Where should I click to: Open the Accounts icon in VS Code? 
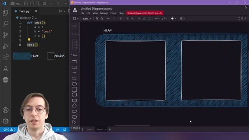click(x=5, y=110)
